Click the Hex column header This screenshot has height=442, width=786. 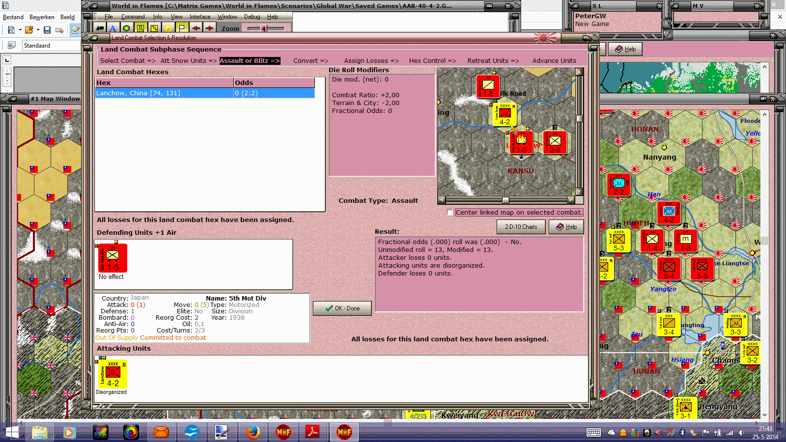coord(165,83)
